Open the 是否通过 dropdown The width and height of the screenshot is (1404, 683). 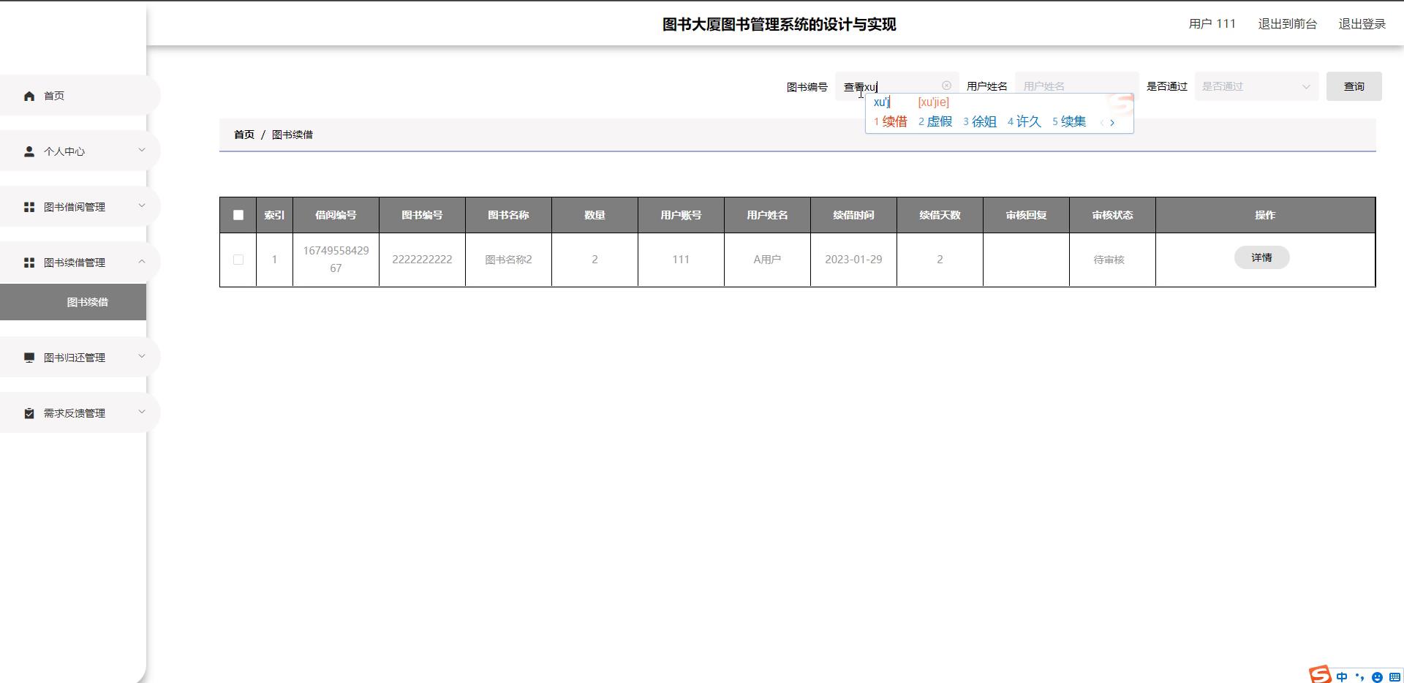[x=1256, y=86]
